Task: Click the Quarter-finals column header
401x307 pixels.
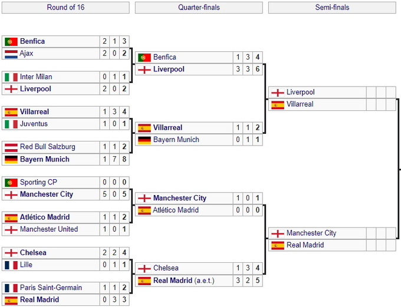Action: 199,8
